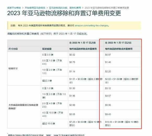
Task: Open the 卖家平台帮助 breadcrumb link
Action: pos(14,8)
